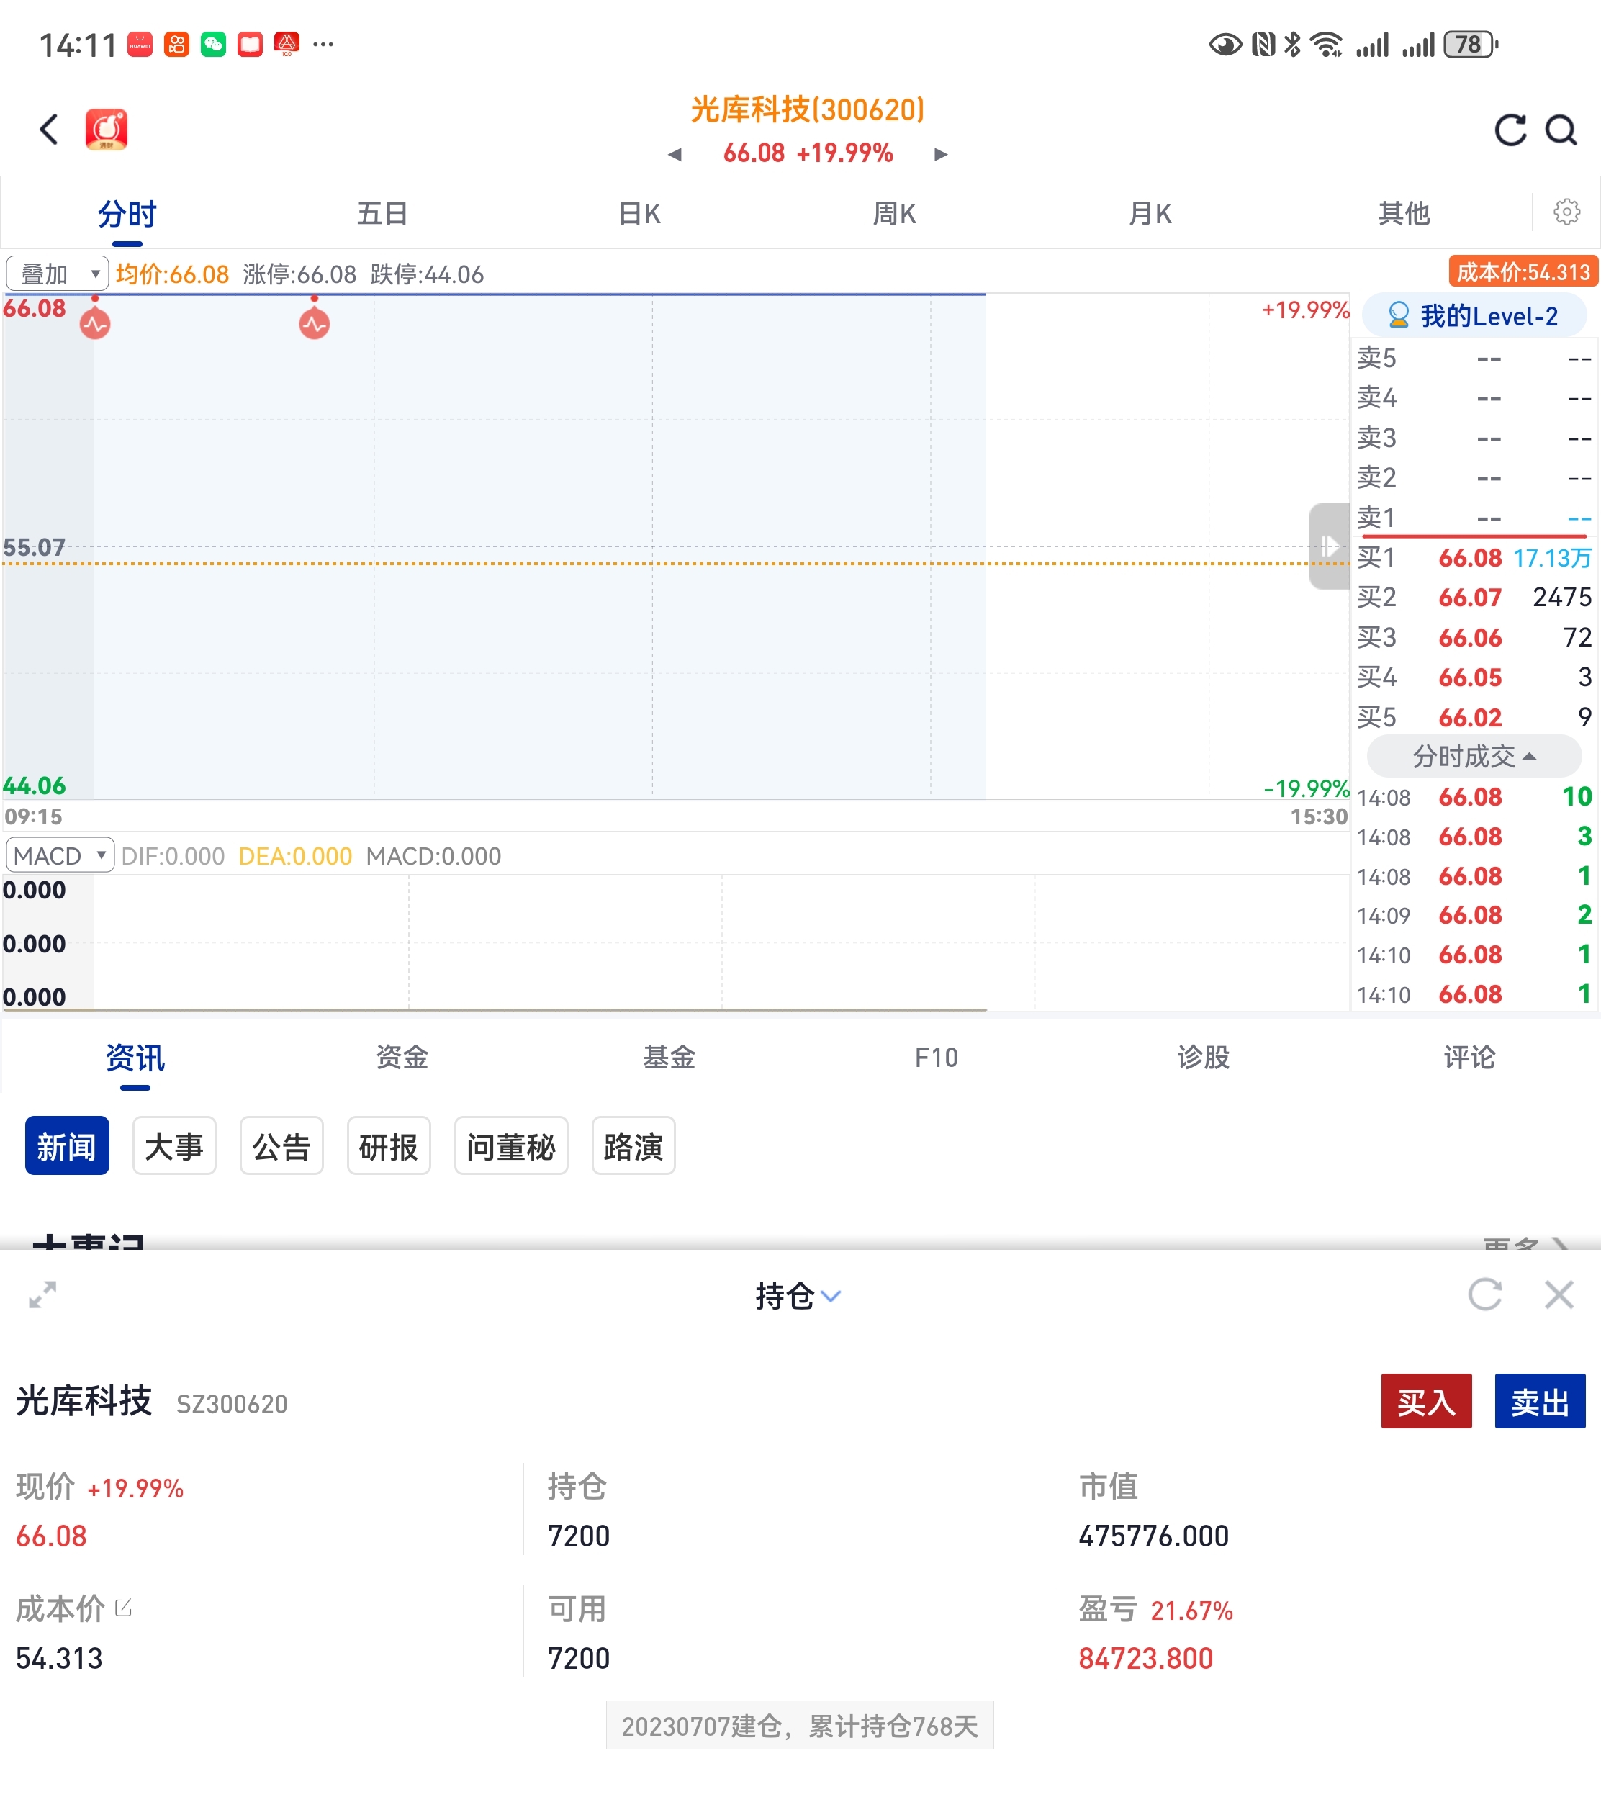Select the 研报 filter chip

coord(389,1146)
